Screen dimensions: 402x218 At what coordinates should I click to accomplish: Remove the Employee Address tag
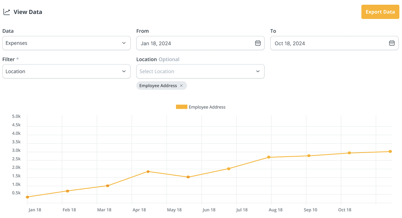[x=181, y=86]
